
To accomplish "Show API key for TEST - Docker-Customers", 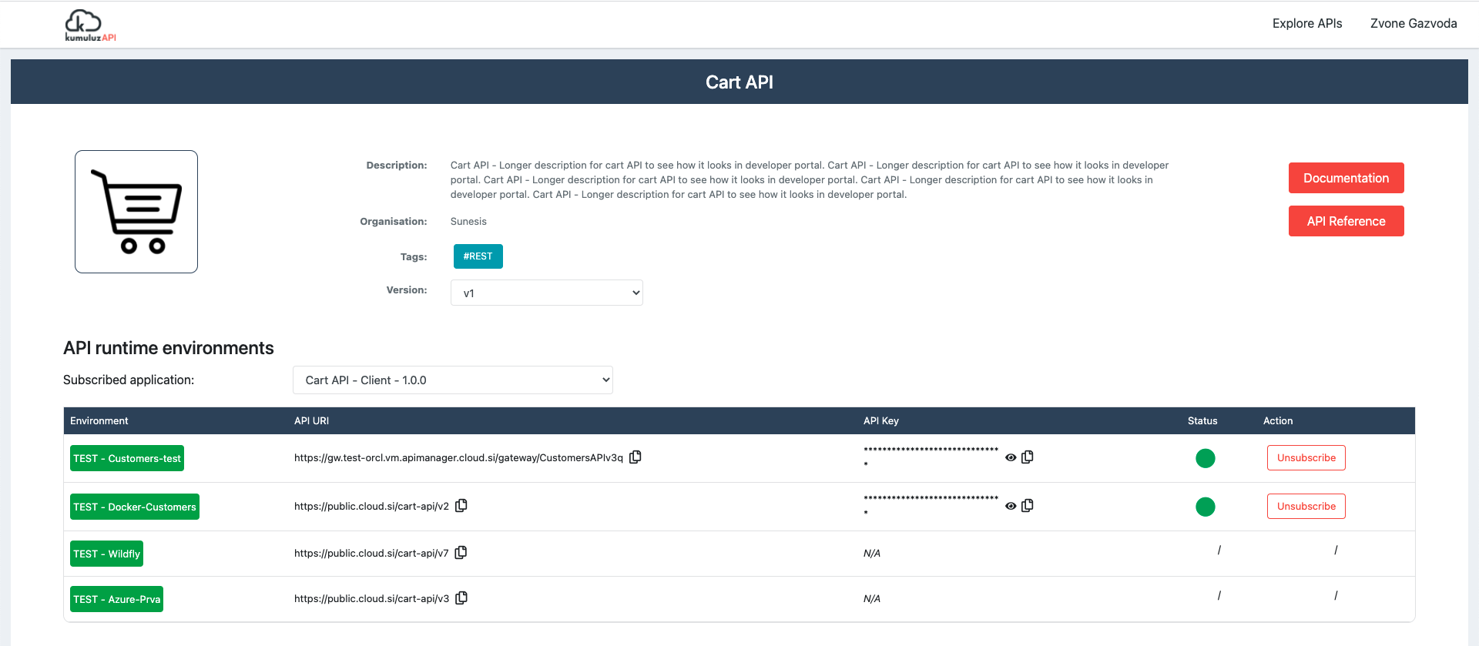I will 1011,506.
